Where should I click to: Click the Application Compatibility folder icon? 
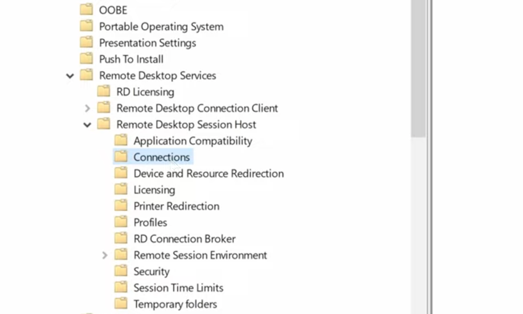(x=121, y=140)
